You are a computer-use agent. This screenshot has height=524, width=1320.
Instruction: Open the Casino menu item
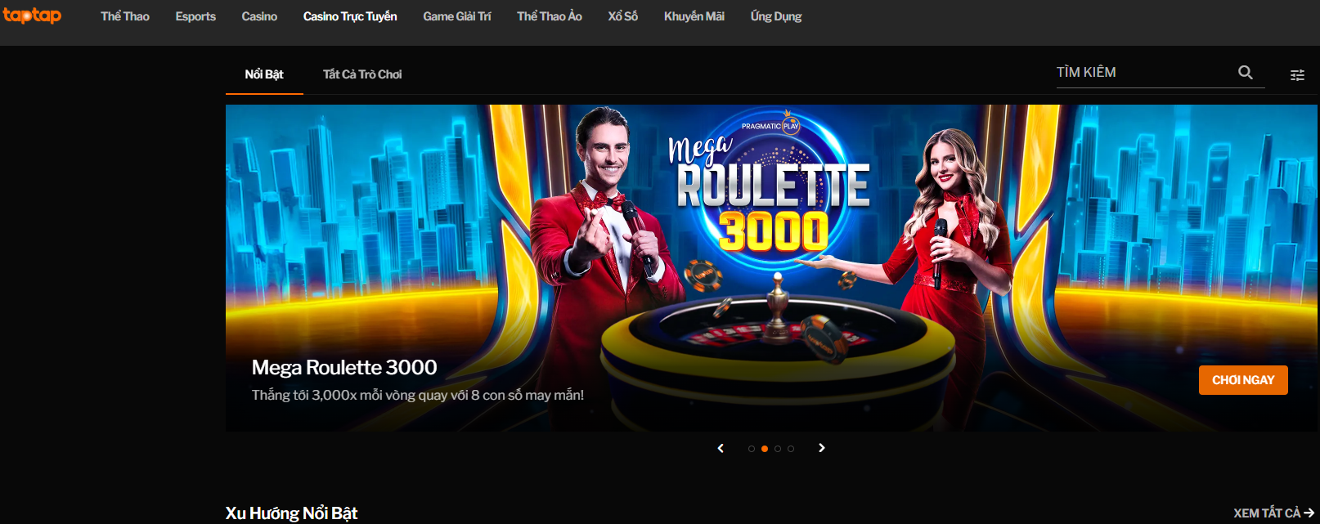point(259,16)
